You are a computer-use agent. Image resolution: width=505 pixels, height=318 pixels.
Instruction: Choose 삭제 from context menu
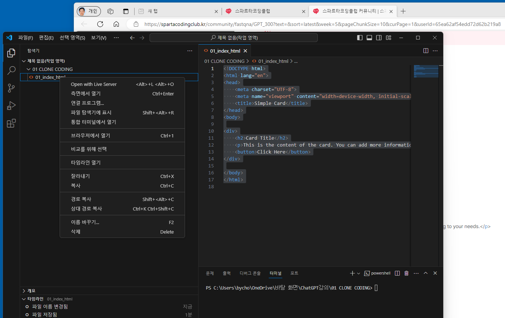(122, 232)
